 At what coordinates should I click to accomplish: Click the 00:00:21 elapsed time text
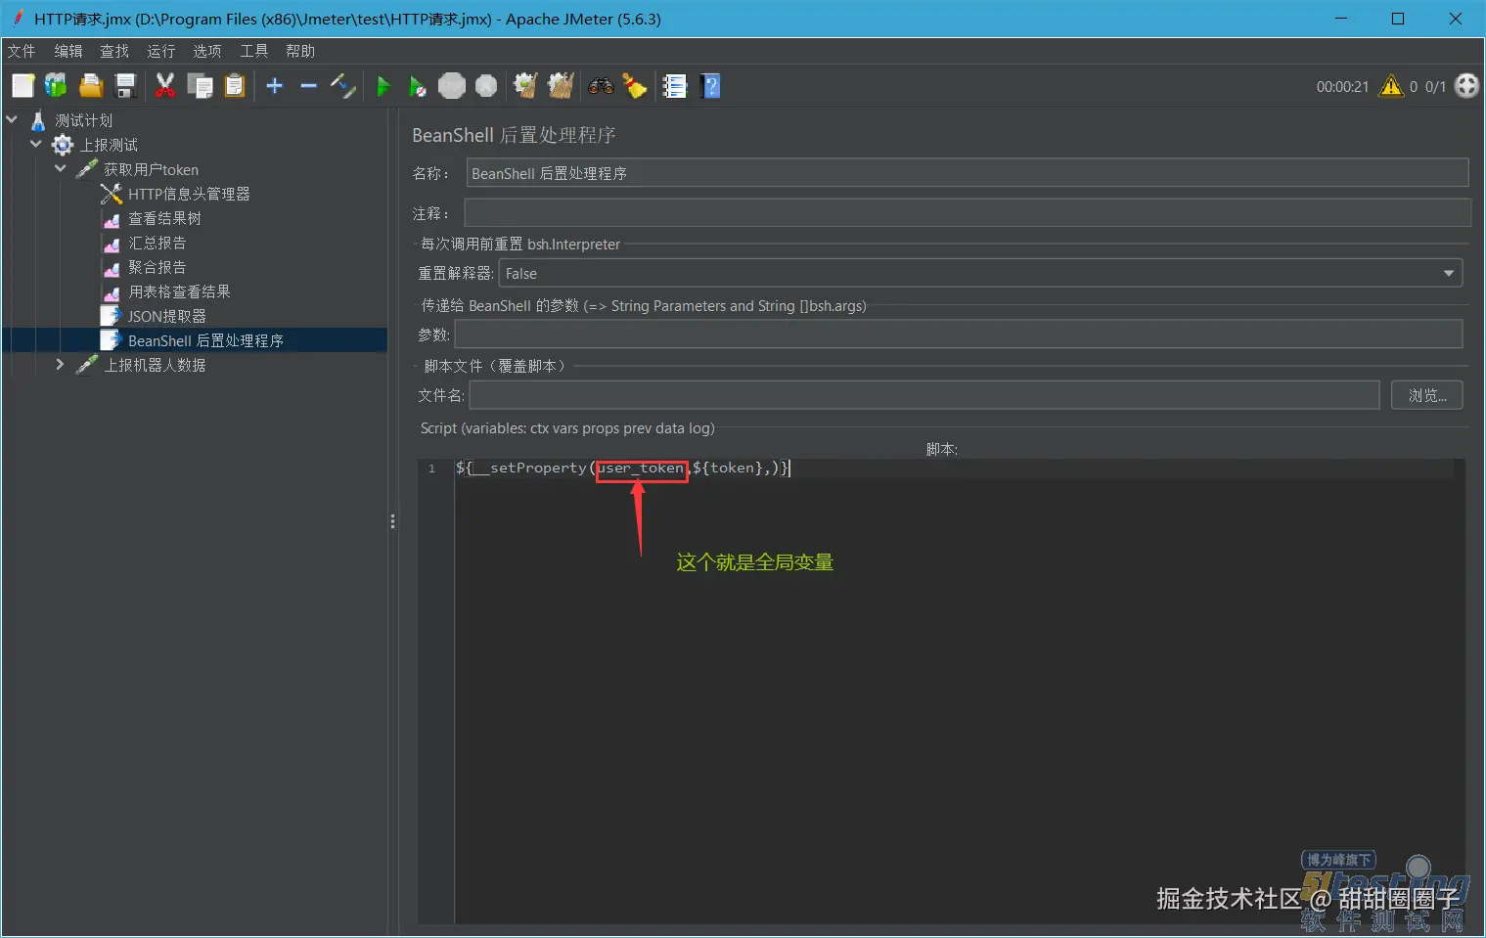pyautogui.click(x=1342, y=86)
